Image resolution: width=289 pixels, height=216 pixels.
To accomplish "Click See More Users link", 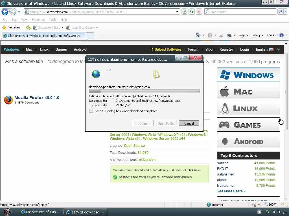I will pos(231,191).
